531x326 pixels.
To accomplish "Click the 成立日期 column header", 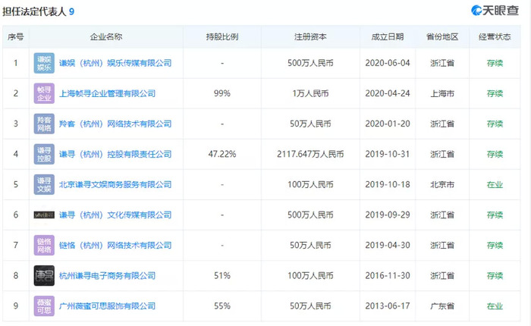I will (388, 37).
